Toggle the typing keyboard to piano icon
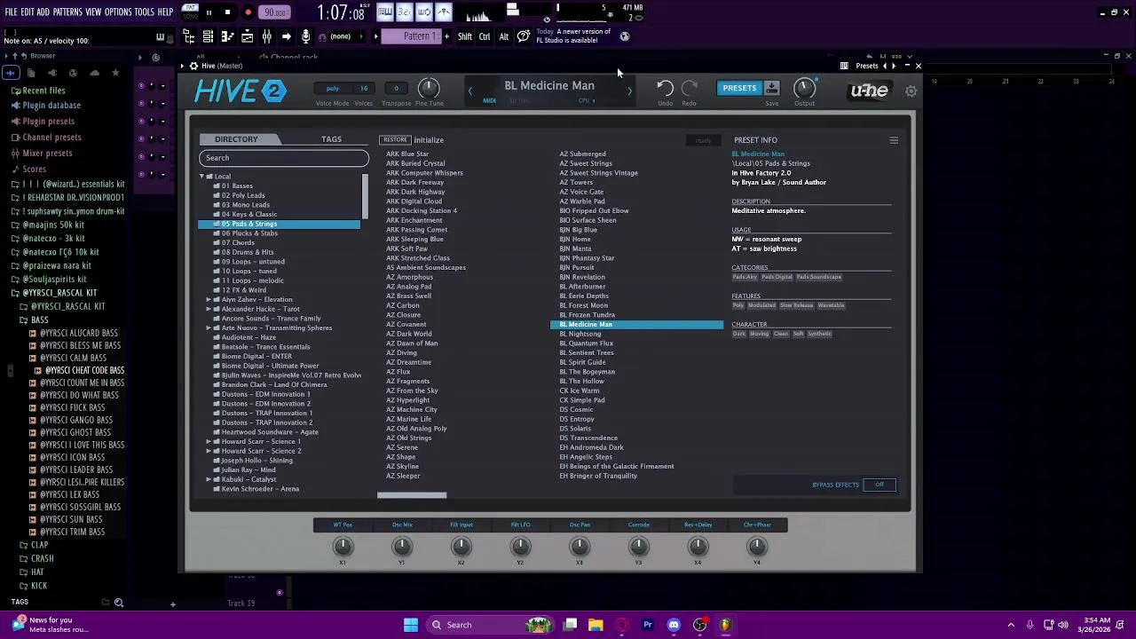The image size is (1136, 639). click(385, 12)
